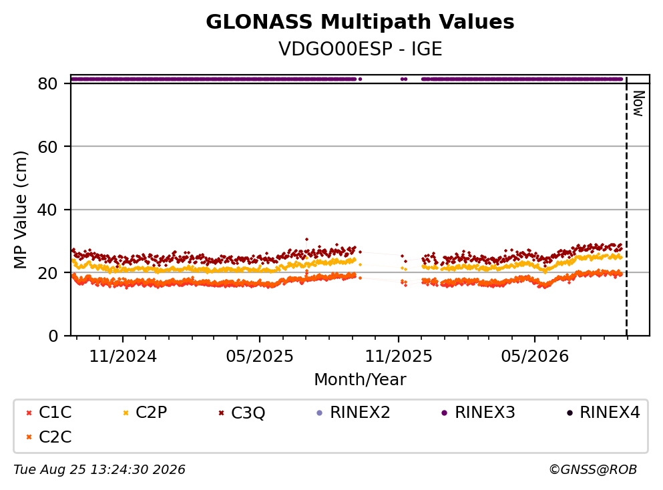This screenshot has width=663, height=490.
Task: Click the RINEX2 legend dot
Action: [319, 413]
